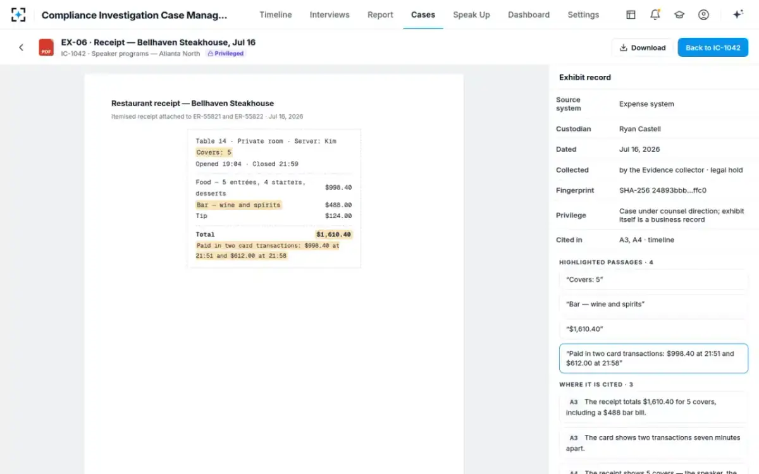View the Dashboard tab

coord(529,15)
